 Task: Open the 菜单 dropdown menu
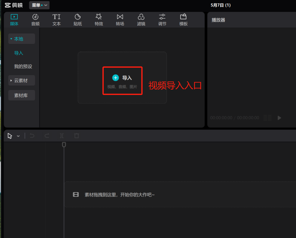coord(39,5)
